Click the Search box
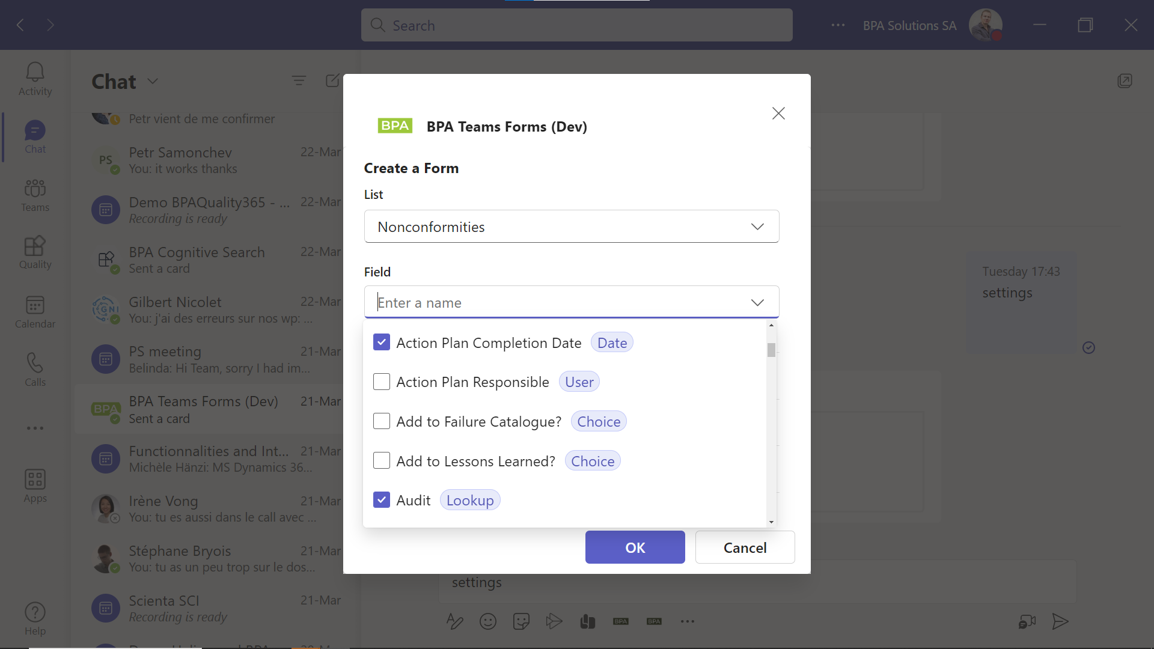The height and width of the screenshot is (649, 1154). pyautogui.click(x=577, y=25)
